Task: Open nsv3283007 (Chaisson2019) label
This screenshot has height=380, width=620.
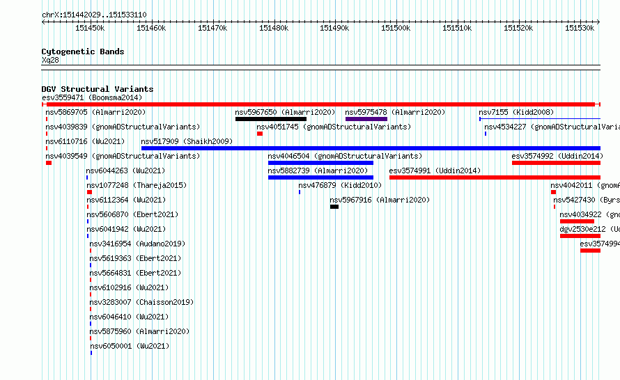Action: coord(141,302)
